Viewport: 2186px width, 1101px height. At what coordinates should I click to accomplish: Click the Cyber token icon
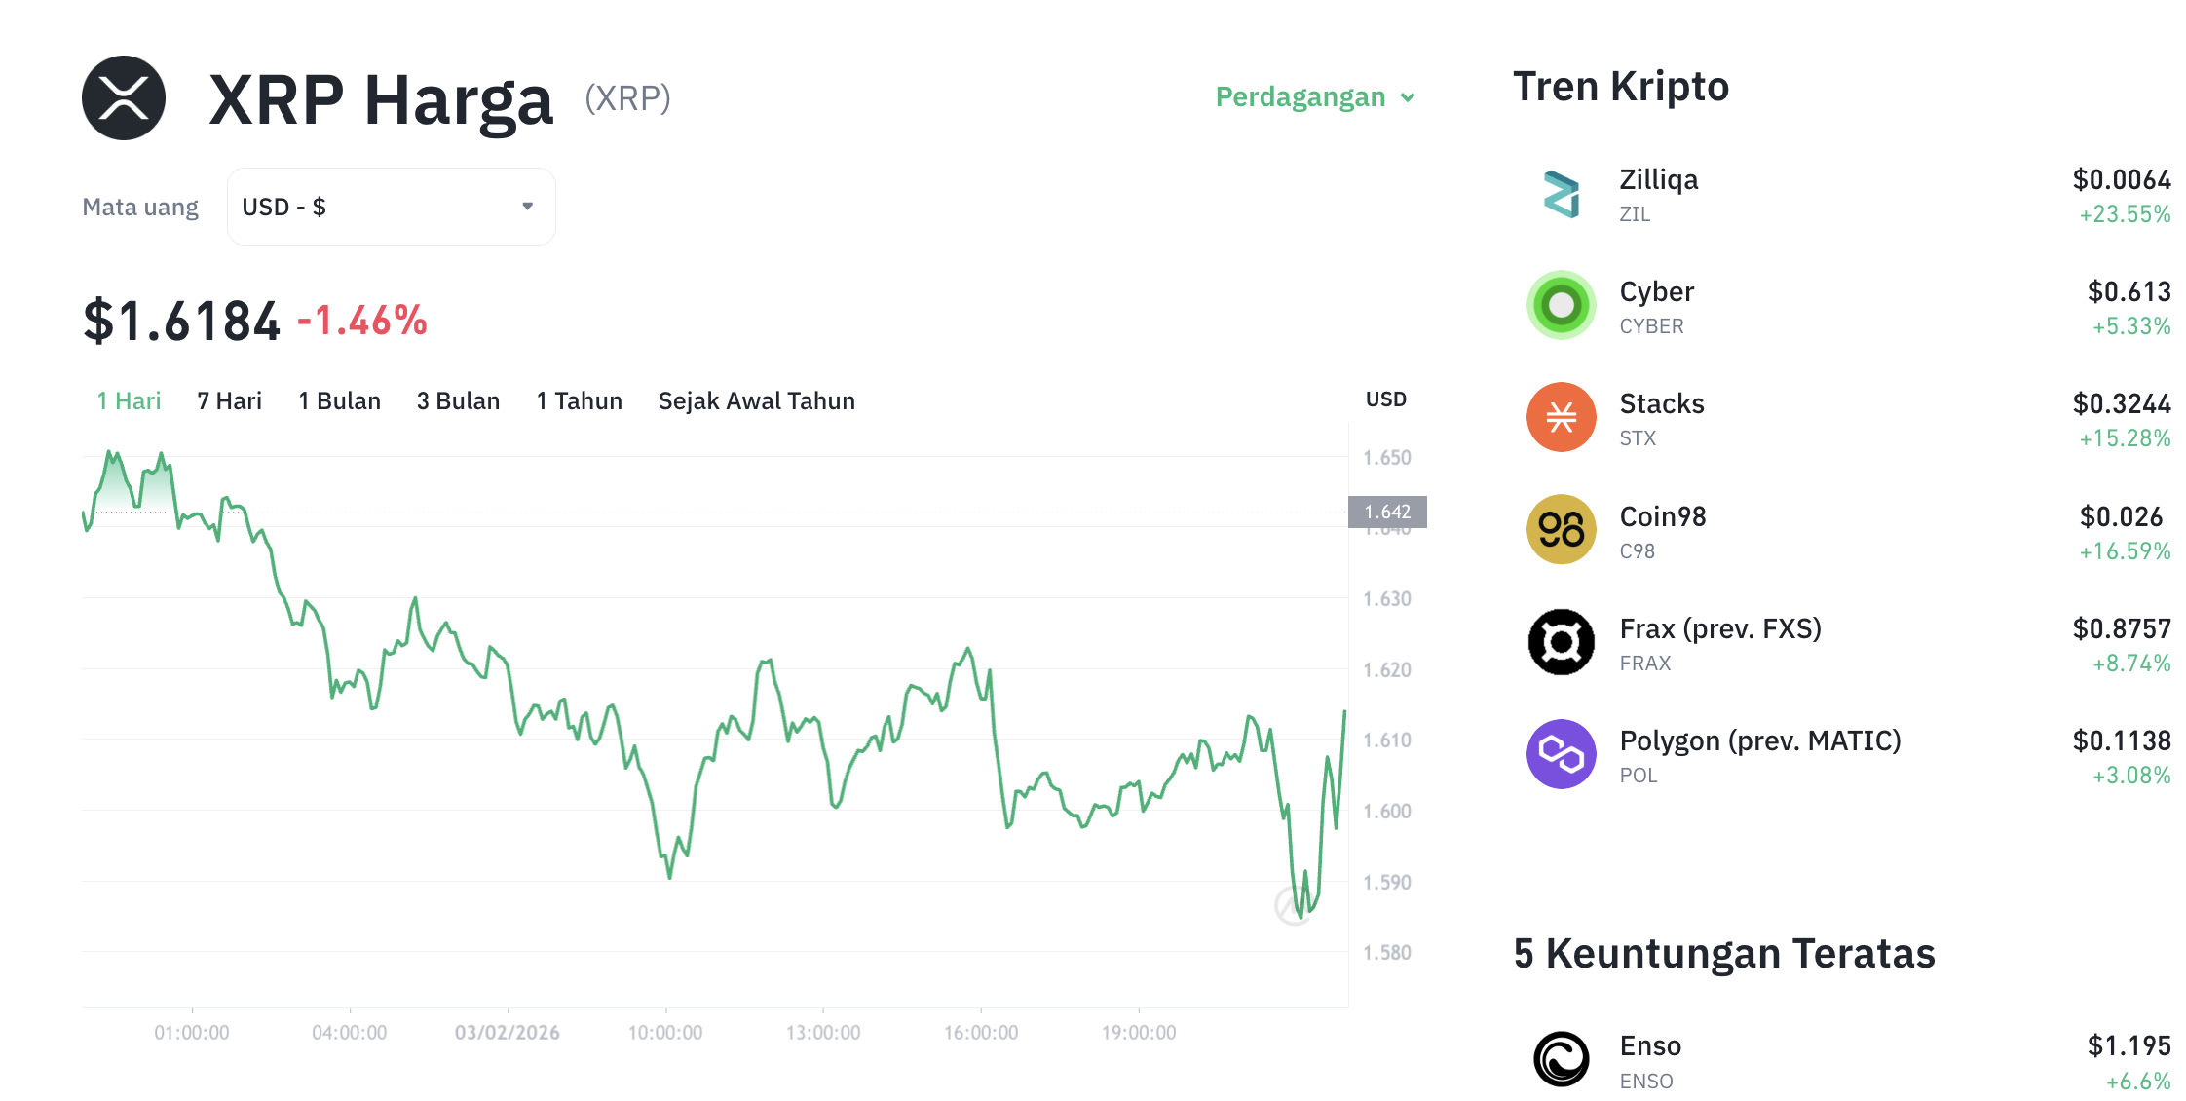[x=1561, y=305]
